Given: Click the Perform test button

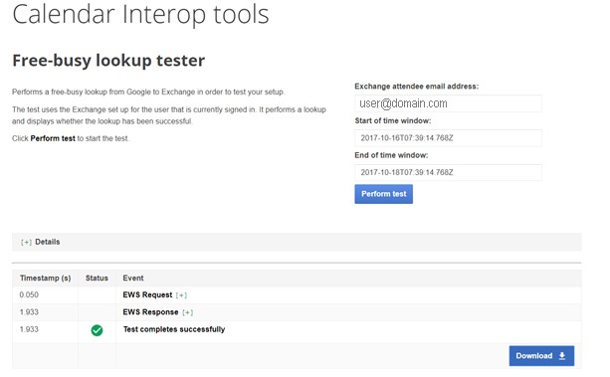Looking at the screenshot, I should tap(383, 194).
